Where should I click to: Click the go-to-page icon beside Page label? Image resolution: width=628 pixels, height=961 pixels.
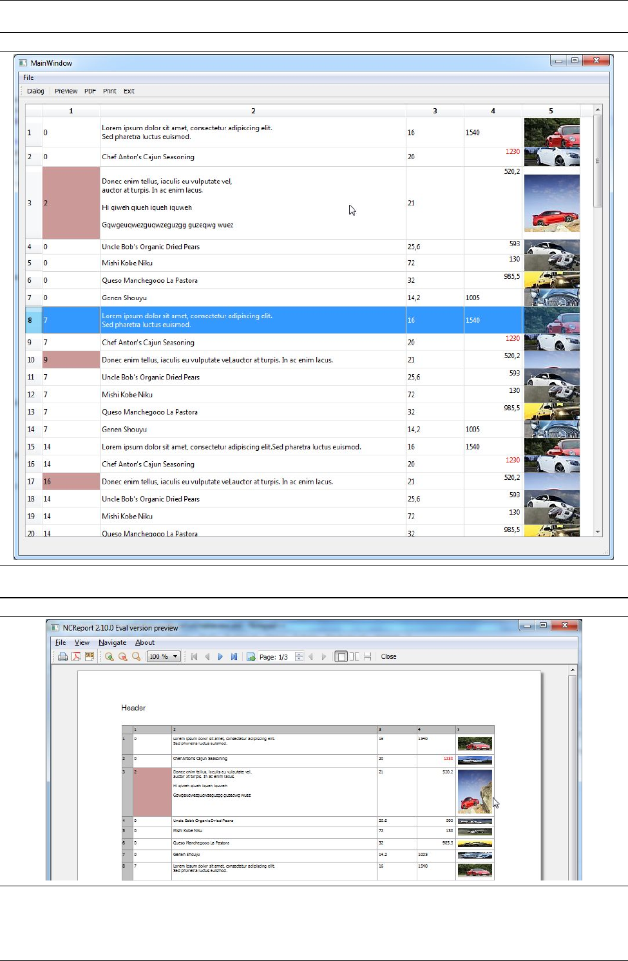coord(251,656)
